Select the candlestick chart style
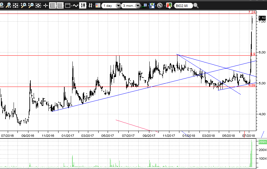This screenshot has width=267, height=169. pyautogui.click(x=83, y=5)
